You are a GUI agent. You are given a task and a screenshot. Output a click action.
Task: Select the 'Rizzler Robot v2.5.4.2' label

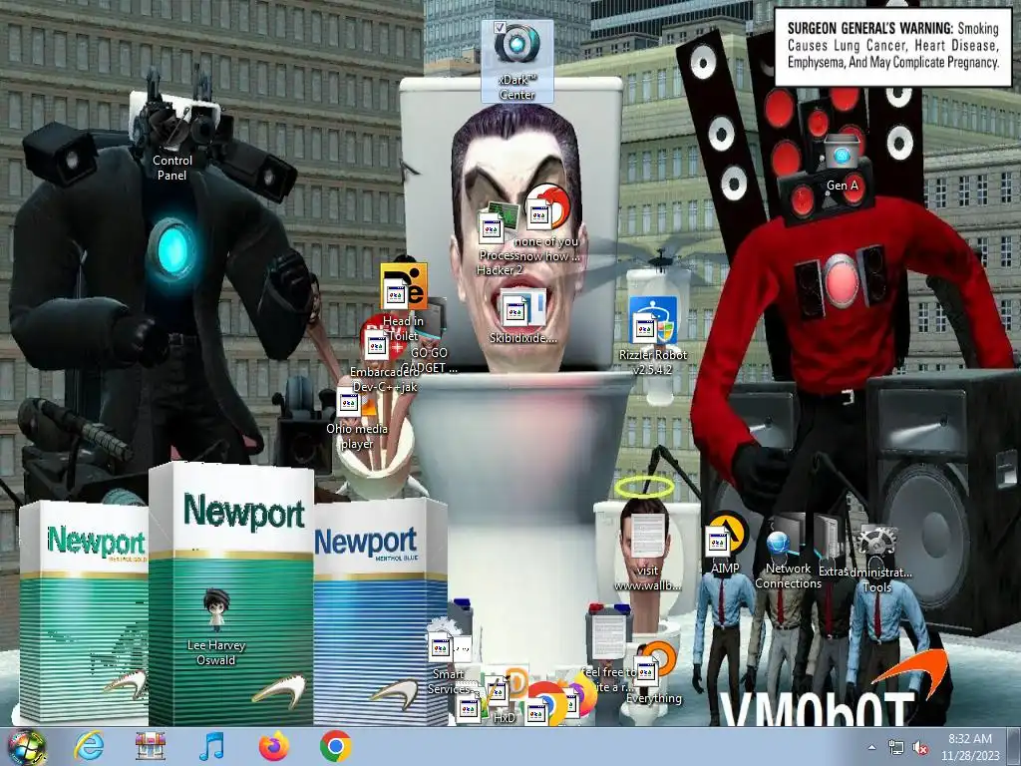point(653,362)
